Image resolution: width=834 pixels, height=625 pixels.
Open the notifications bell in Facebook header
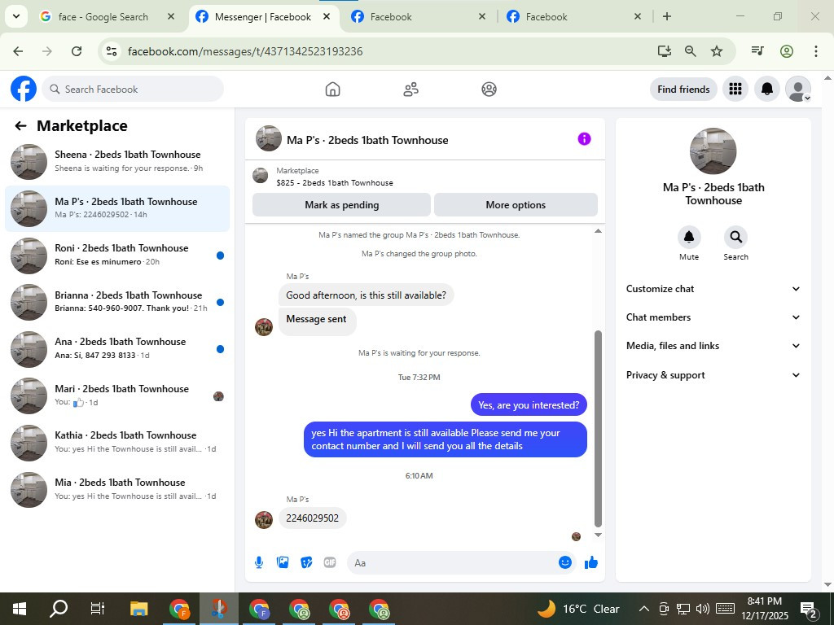[x=767, y=89]
